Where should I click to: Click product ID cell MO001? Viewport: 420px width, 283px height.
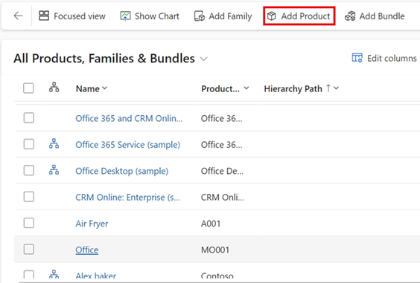pyautogui.click(x=215, y=250)
